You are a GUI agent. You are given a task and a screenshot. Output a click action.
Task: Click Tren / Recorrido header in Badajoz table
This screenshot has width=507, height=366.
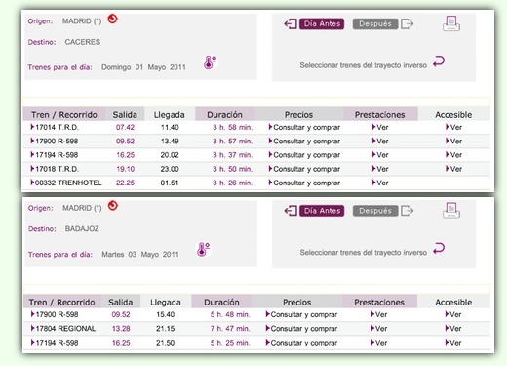62,302
